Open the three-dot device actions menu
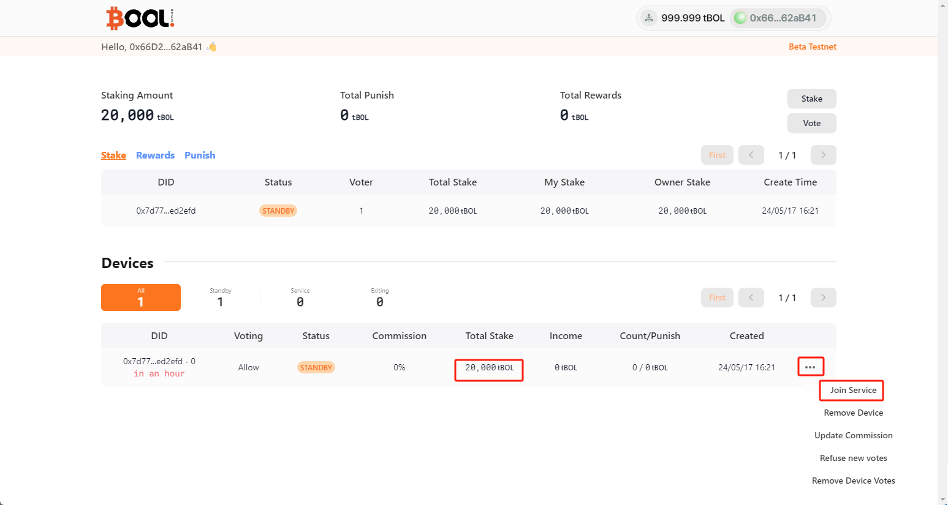 pyautogui.click(x=810, y=367)
